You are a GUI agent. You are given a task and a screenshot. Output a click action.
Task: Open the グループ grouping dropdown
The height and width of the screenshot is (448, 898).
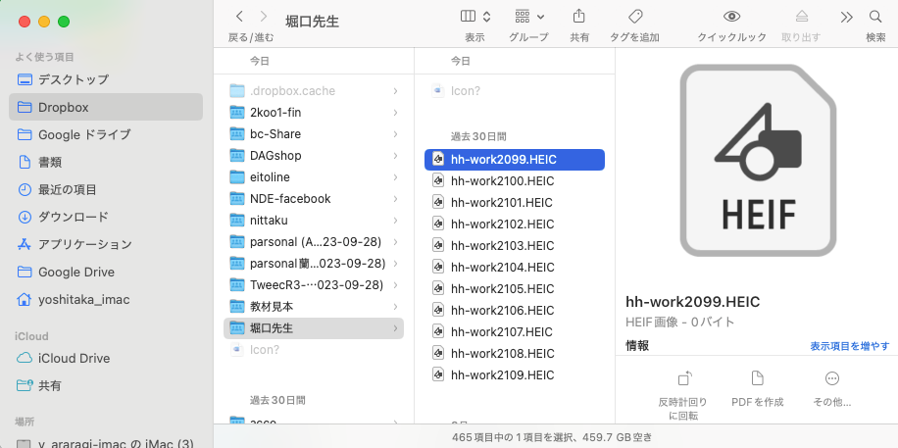529,17
